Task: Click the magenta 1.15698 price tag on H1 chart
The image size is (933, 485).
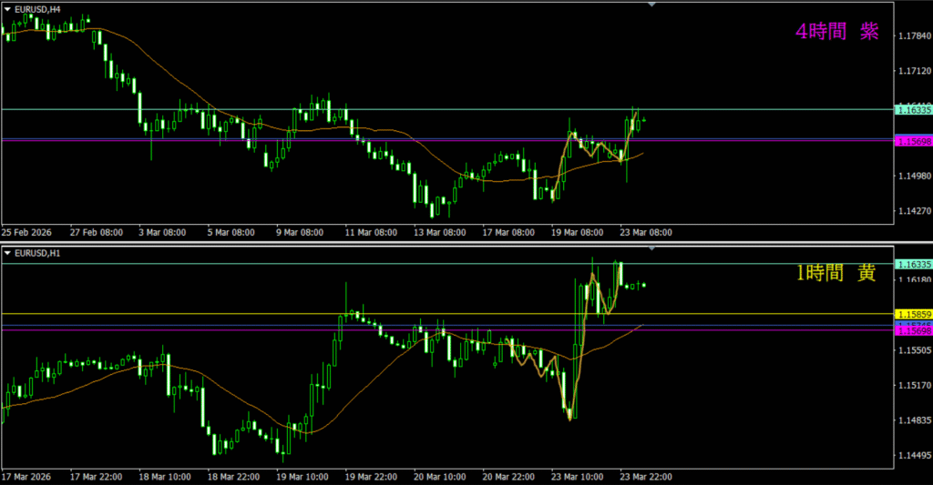Action: click(912, 331)
